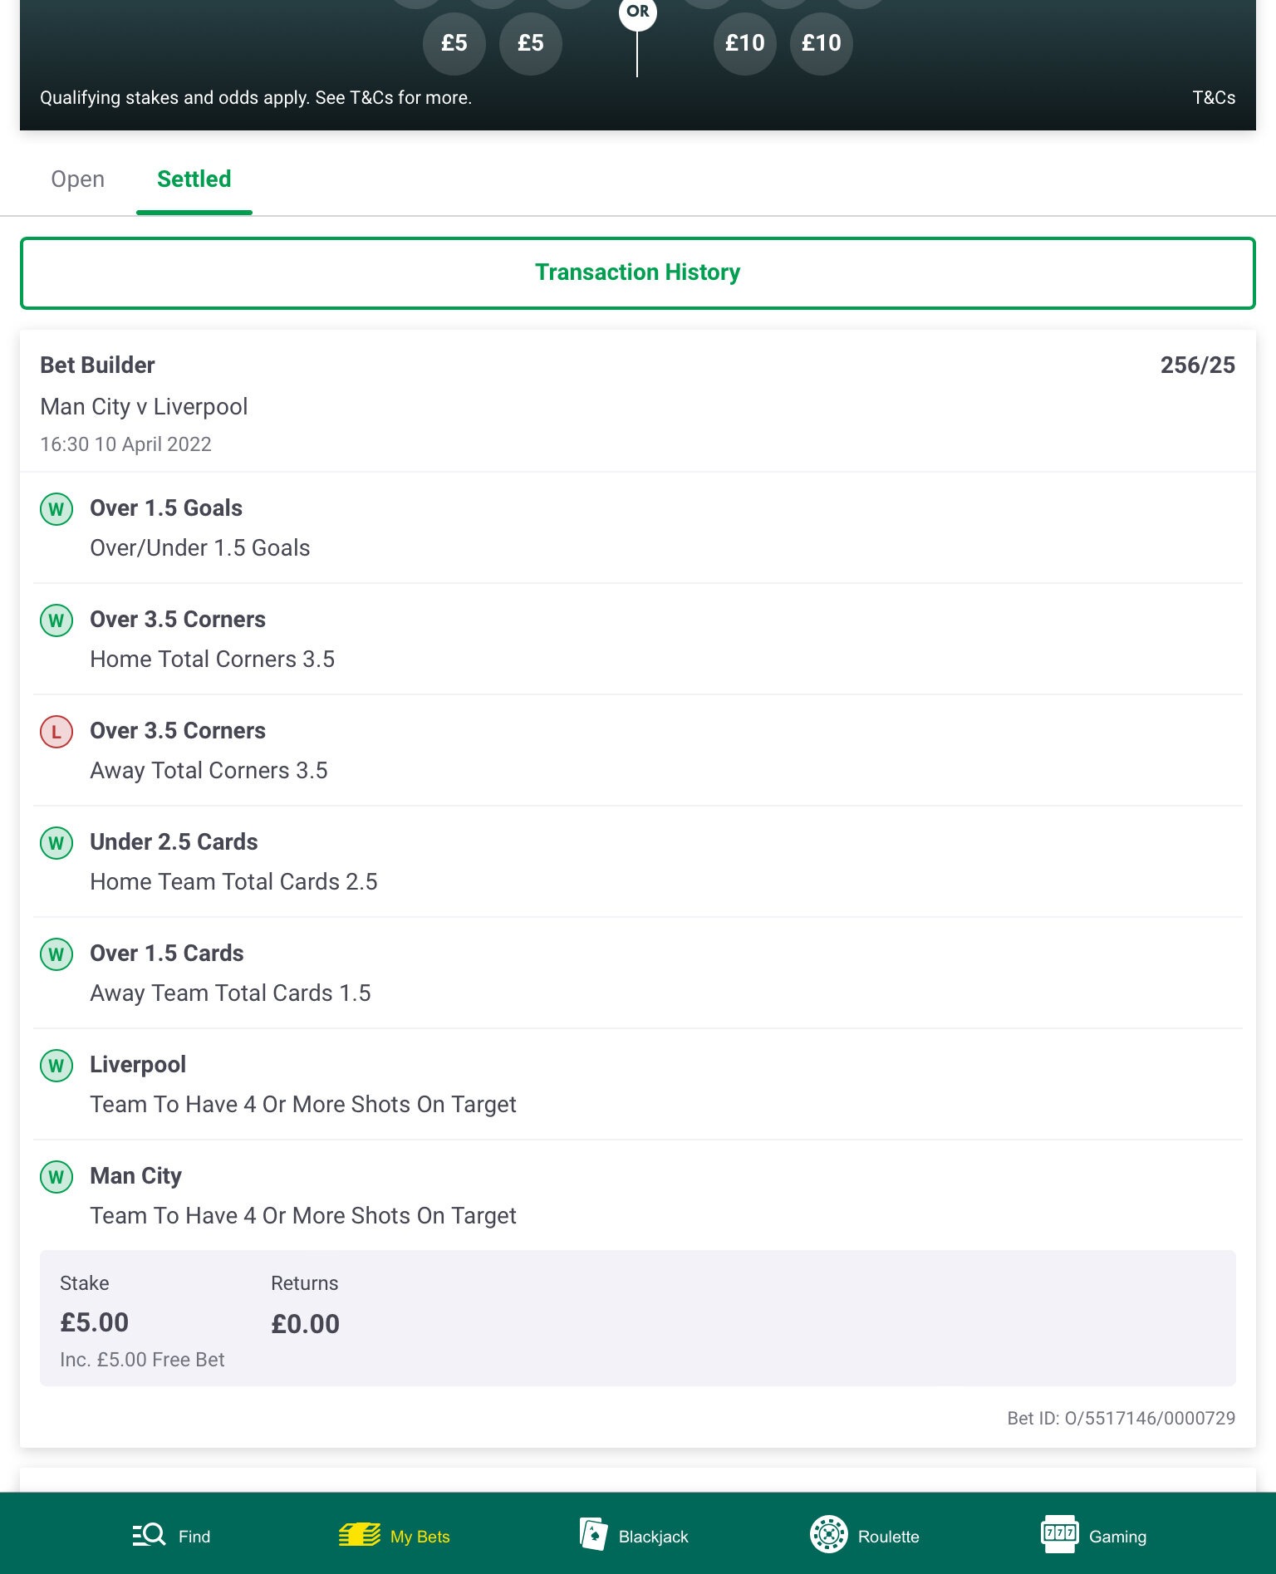Viewport: 1276px width, 1574px height.
Task: Tap the first £5 promo circle
Action: 454,43
